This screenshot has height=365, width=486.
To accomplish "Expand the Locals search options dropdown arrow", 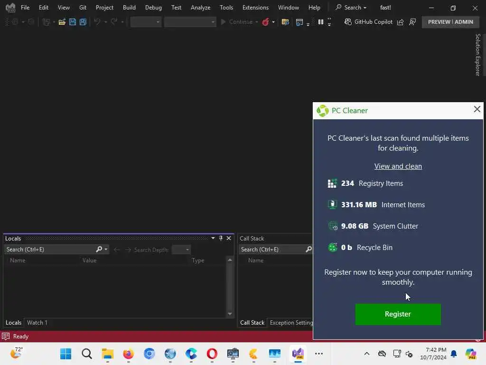I will coord(106,249).
